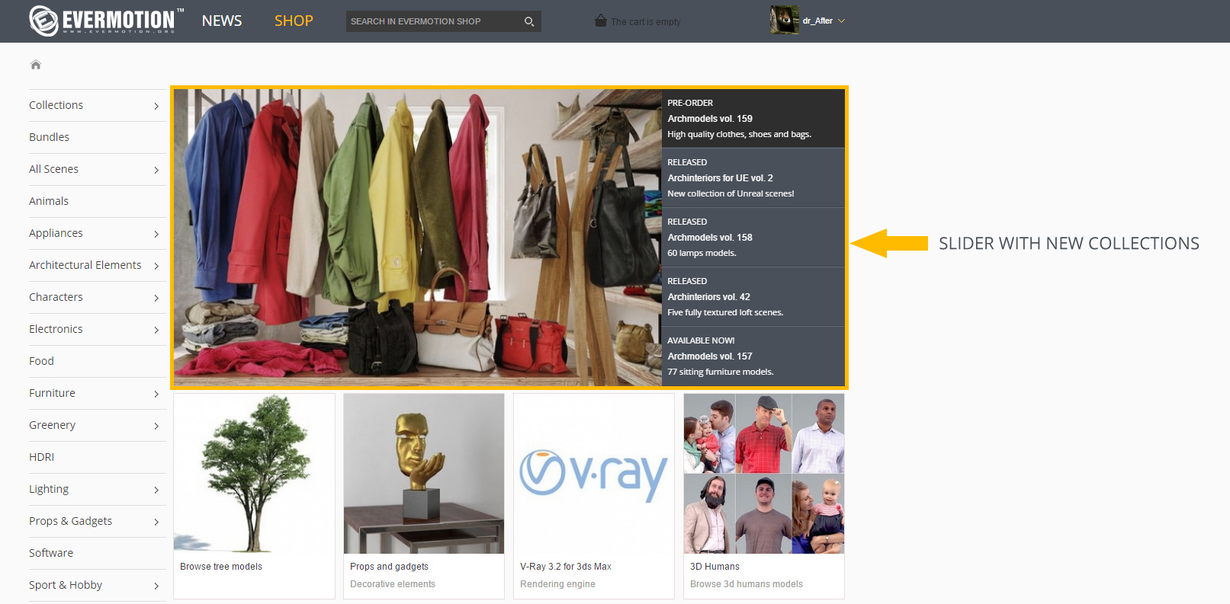This screenshot has width=1230, height=604.
Task: Open Bundles category
Action: (49, 137)
